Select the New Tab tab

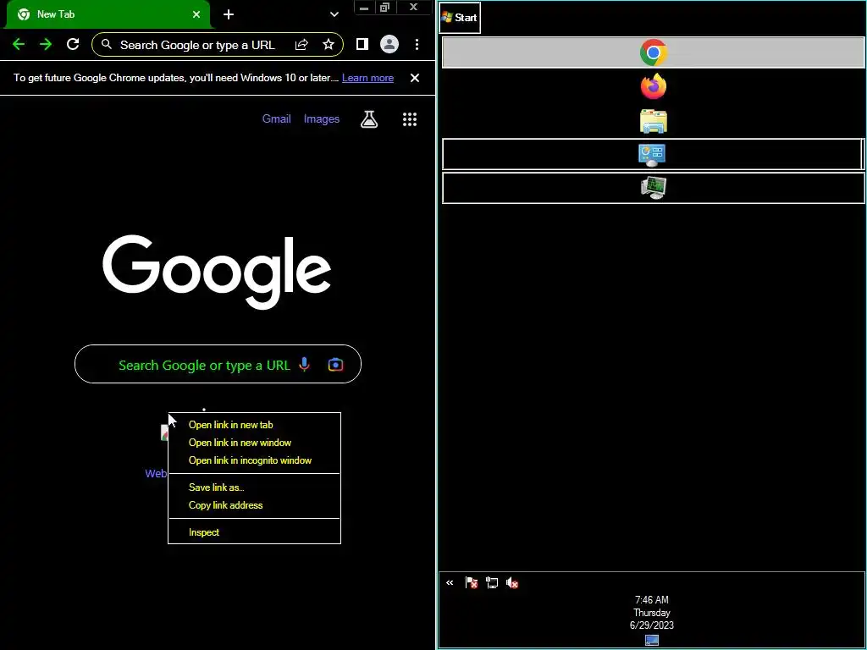(x=108, y=14)
